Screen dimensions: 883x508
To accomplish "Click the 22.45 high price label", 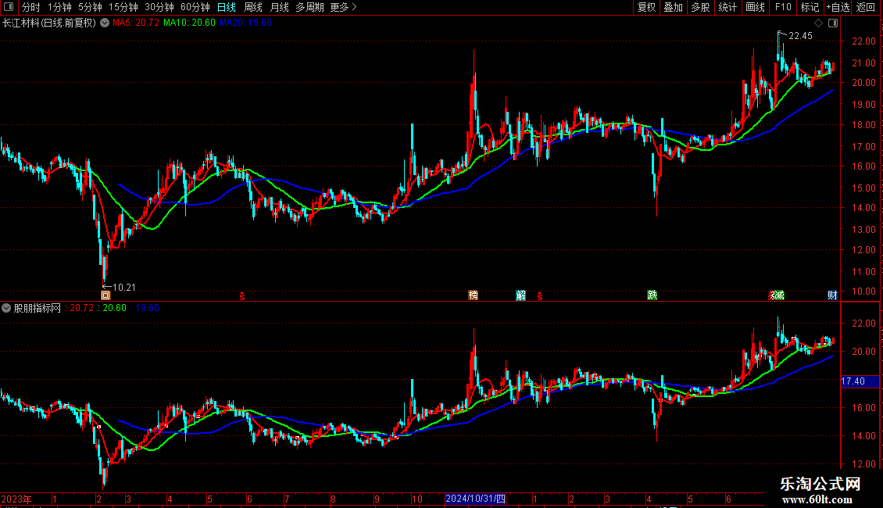I will point(801,36).
